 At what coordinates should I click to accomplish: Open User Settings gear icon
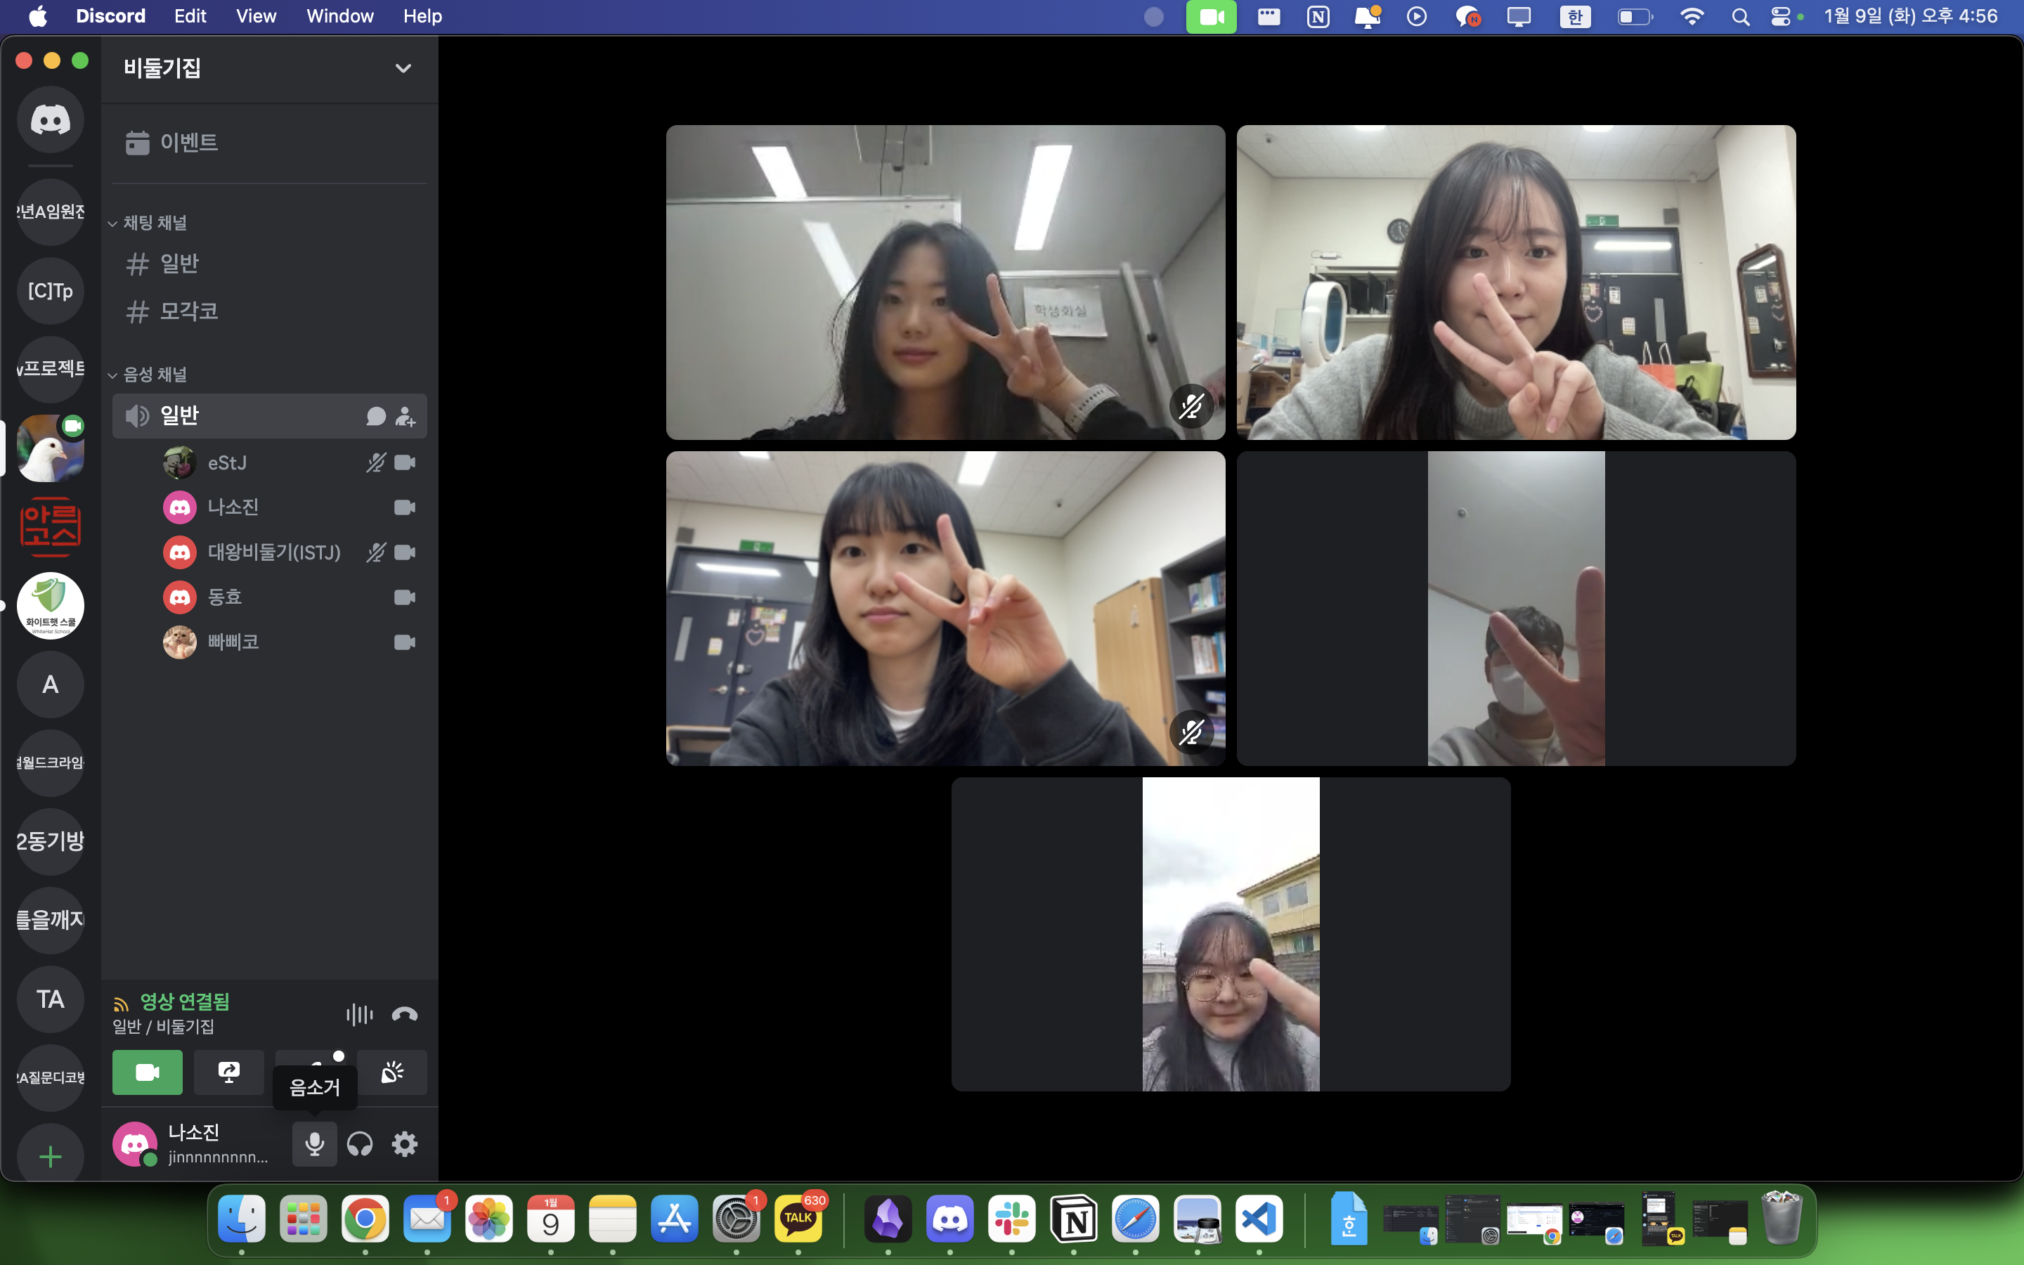click(405, 1143)
